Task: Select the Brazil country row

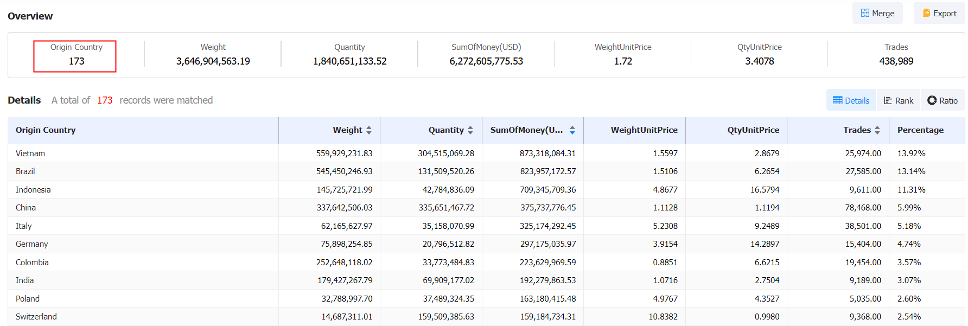Action: (486, 171)
